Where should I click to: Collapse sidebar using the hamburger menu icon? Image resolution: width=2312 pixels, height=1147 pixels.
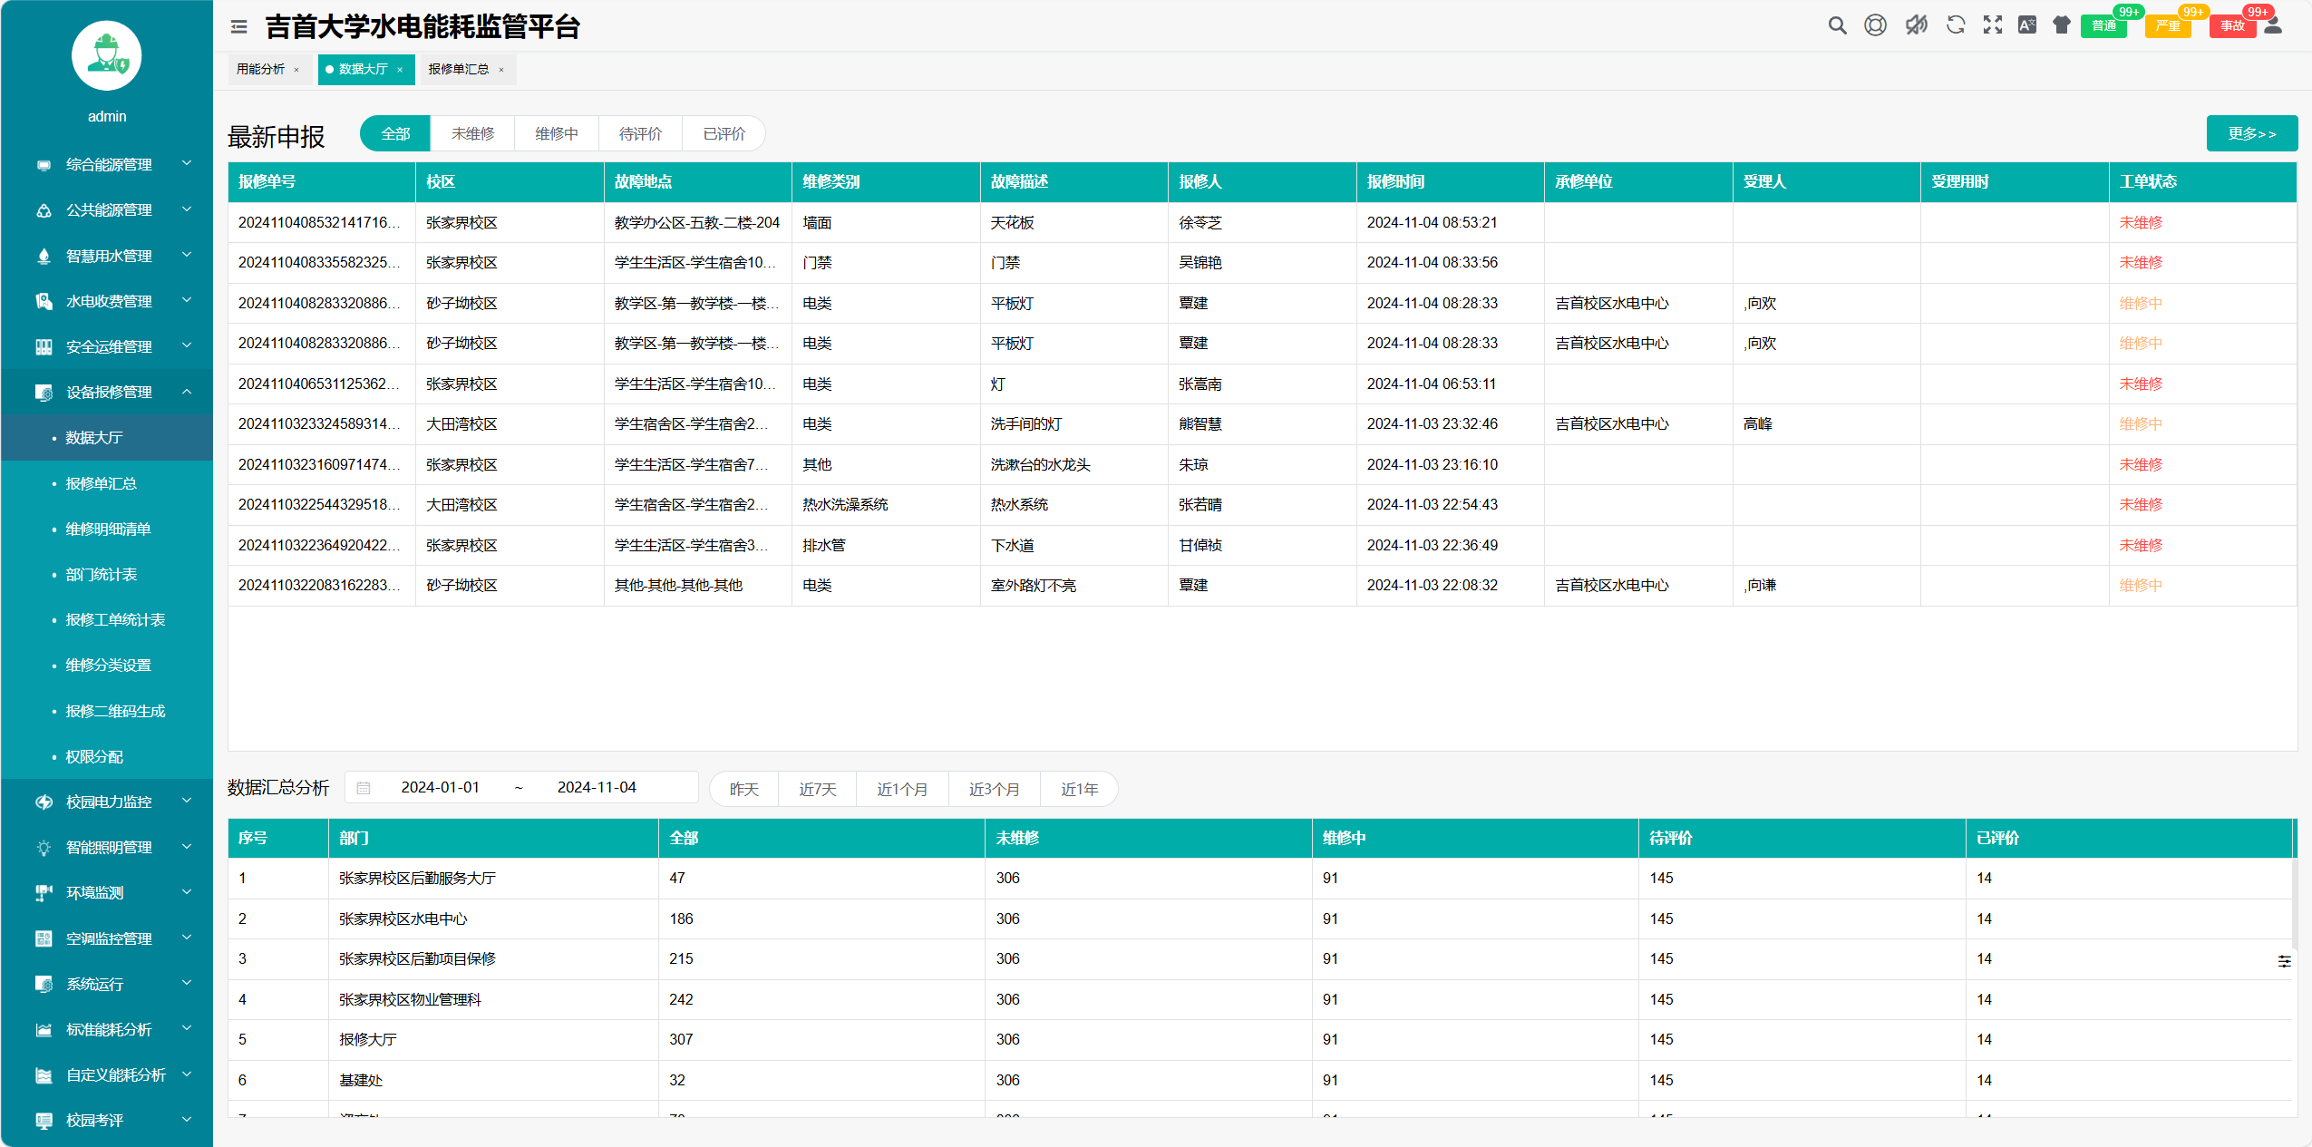coord(238,27)
